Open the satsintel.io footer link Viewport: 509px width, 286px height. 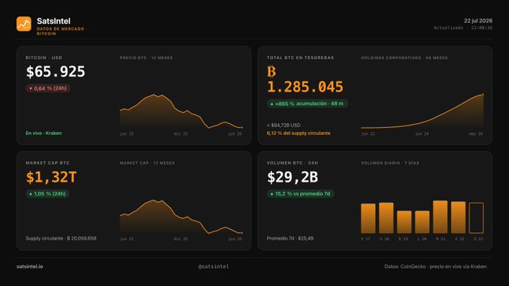tap(29, 267)
